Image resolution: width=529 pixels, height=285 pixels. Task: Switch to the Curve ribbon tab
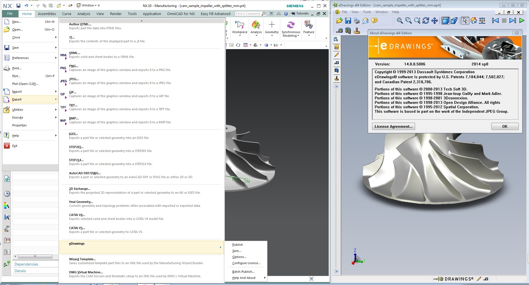click(x=67, y=14)
